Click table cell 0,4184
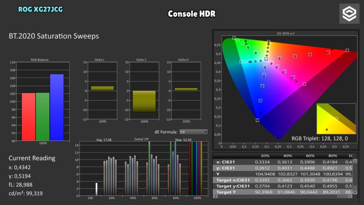The width and height of the screenshot is (364, 205). (330, 162)
